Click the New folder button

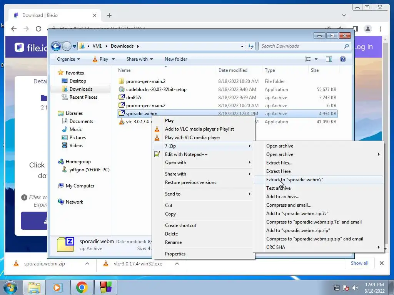point(176,59)
